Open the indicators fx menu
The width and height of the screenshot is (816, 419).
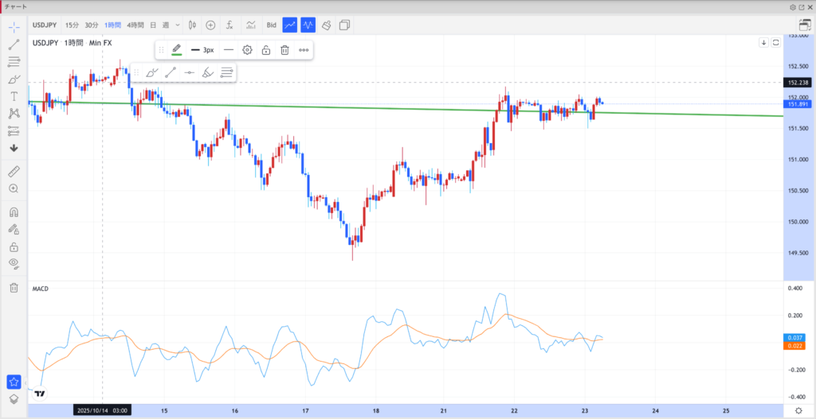tap(229, 25)
